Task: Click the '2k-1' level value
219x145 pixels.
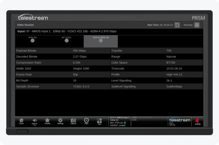Action: point(169,81)
